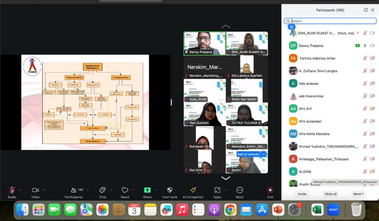Toggle Danny Pratama's microphone in participant list
The height and width of the screenshot is (221, 379).
click(x=365, y=46)
